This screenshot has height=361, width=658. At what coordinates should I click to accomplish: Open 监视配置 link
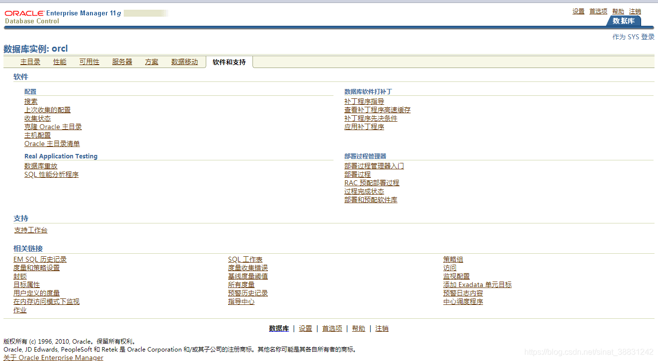(x=456, y=276)
